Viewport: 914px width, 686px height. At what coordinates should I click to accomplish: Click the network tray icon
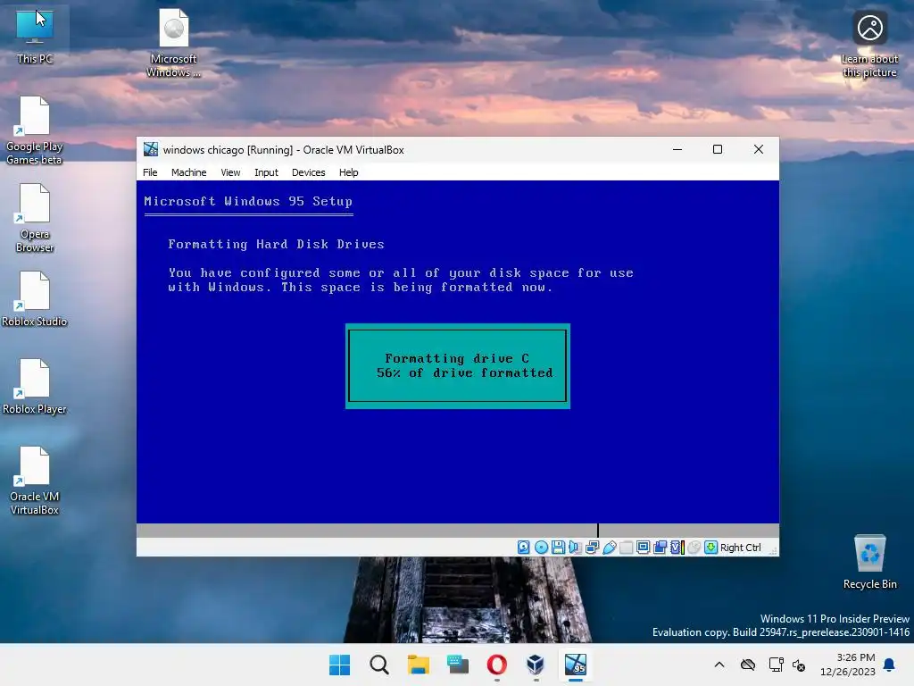pos(776,665)
